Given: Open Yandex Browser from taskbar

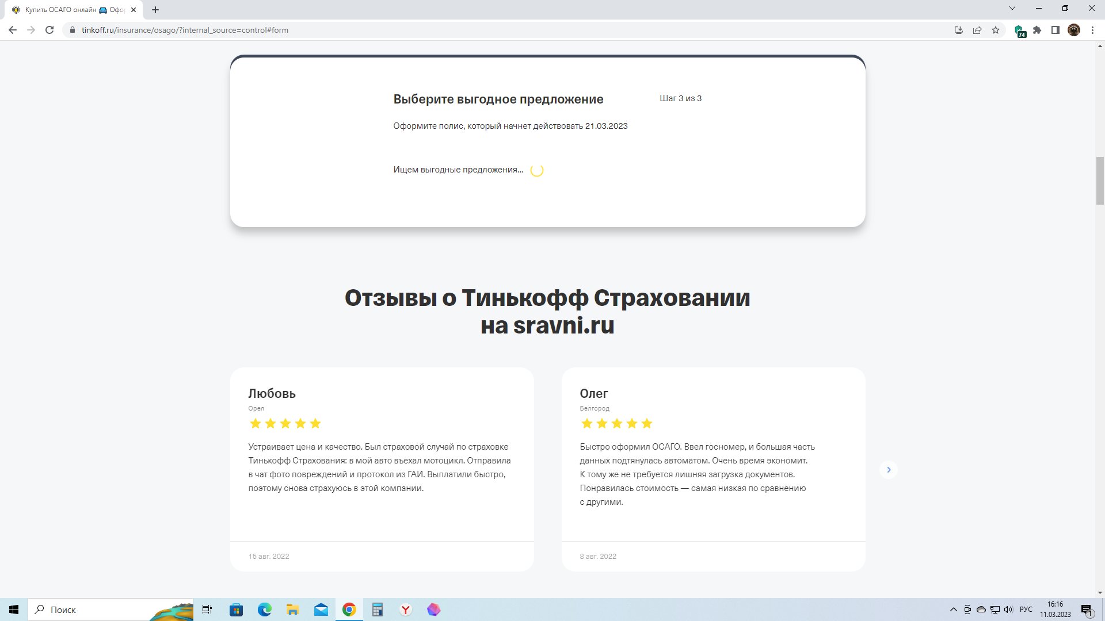Looking at the screenshot, I should coord(406,609).
